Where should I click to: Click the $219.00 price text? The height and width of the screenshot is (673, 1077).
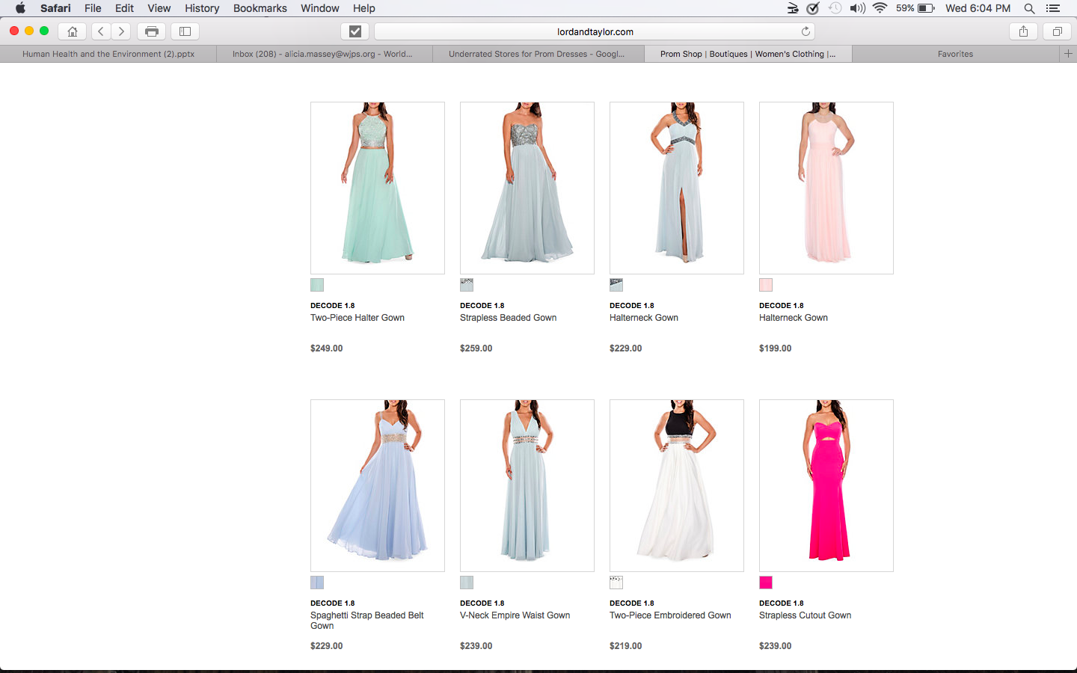pos(626,646)
